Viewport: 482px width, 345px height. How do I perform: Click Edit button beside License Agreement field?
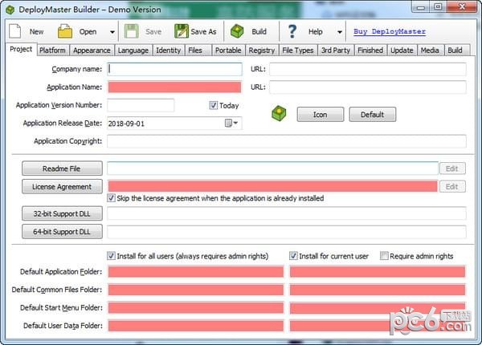[x=452, y=187]
